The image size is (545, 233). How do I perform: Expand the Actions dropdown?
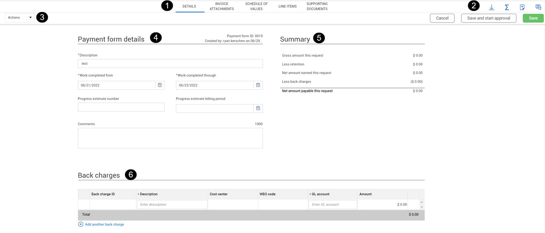[20, 18]
